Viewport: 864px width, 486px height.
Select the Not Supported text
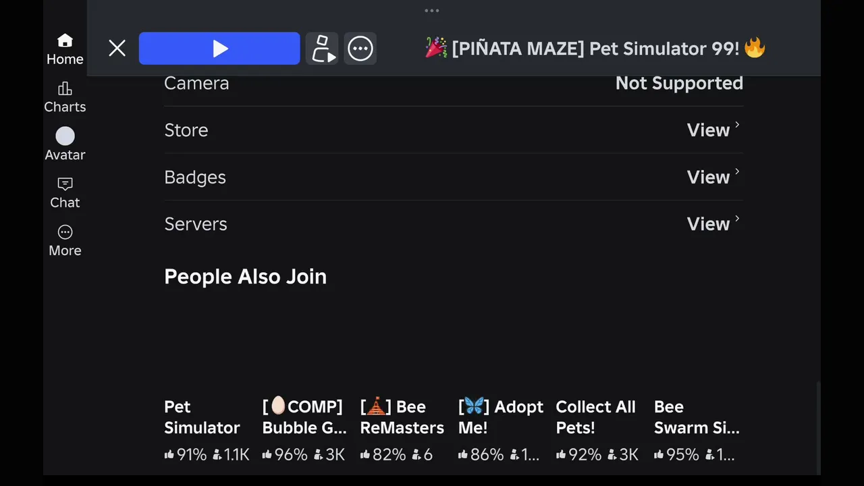[x=679, y=83]
